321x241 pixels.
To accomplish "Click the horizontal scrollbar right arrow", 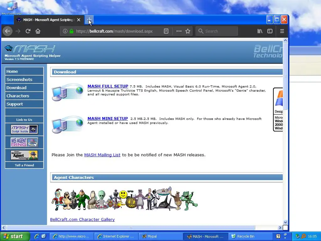I will click(280, 228).
